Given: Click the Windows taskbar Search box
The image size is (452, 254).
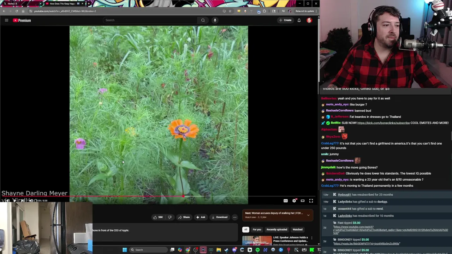Looking at the screenshot, I should (148, 250).
